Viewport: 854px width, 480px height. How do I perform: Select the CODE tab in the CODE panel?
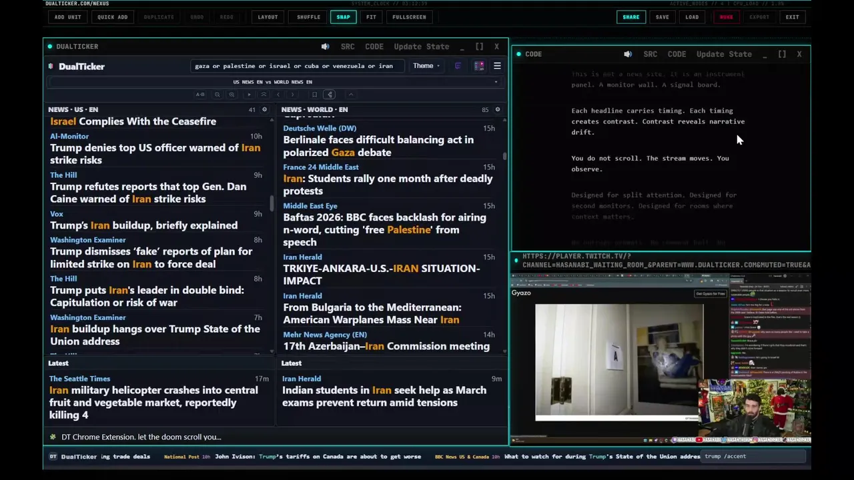click(677, 54)
